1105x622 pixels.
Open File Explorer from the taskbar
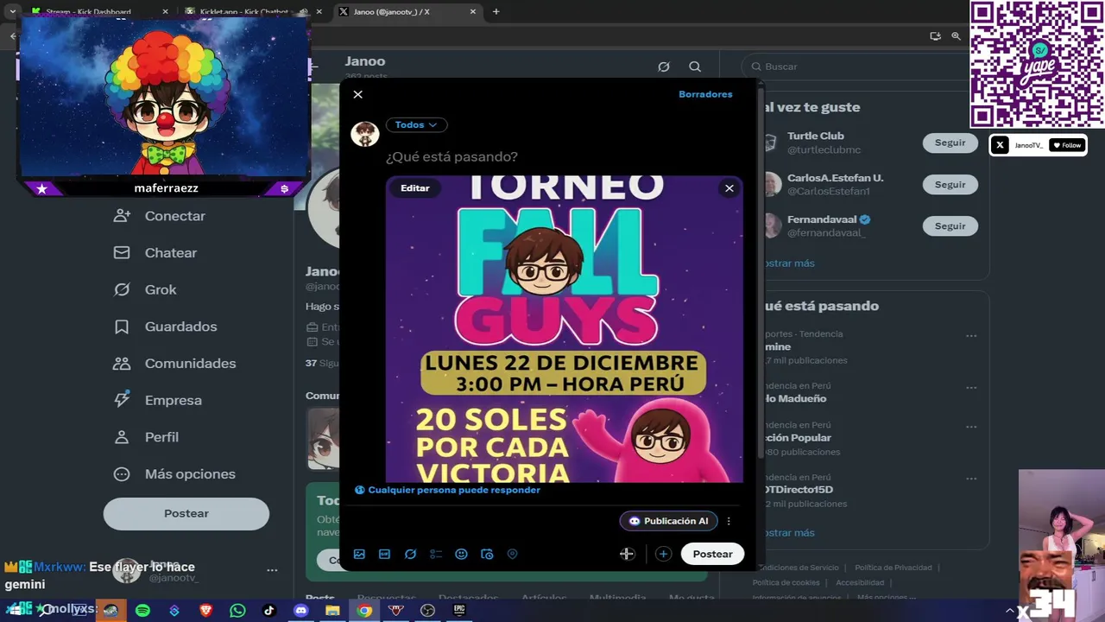(x=332, y=611)
